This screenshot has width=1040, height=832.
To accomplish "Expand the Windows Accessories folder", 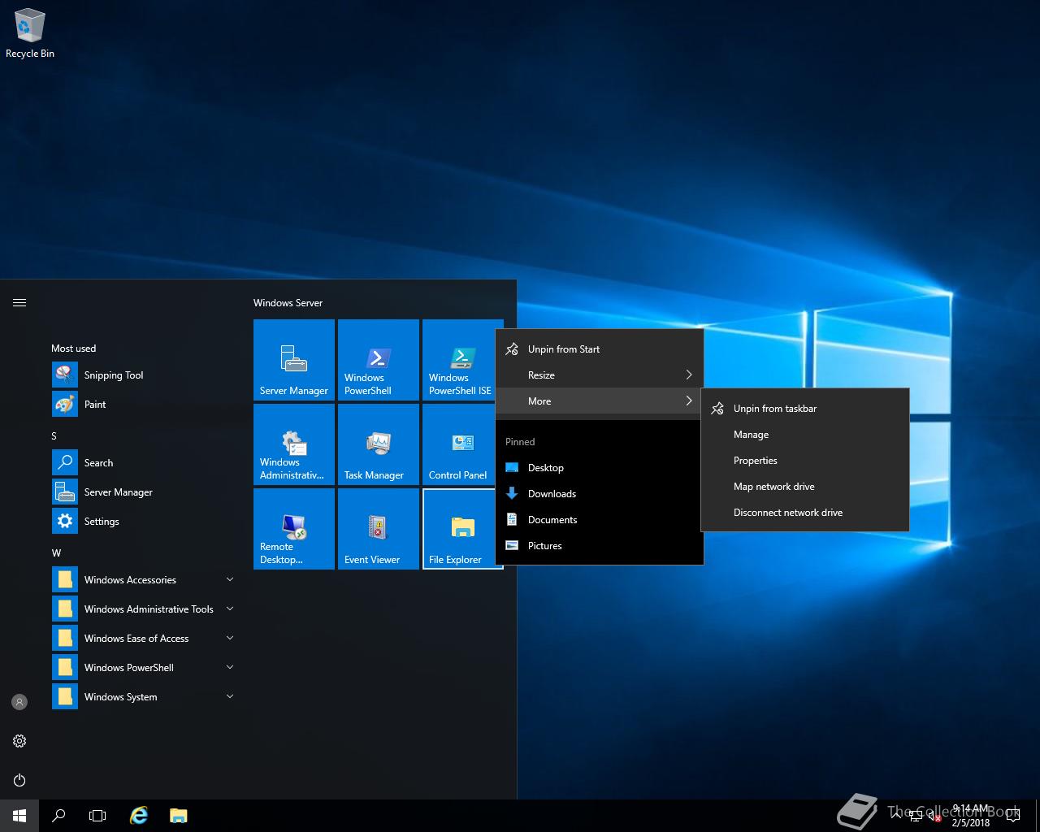I will tap(145, 580).
